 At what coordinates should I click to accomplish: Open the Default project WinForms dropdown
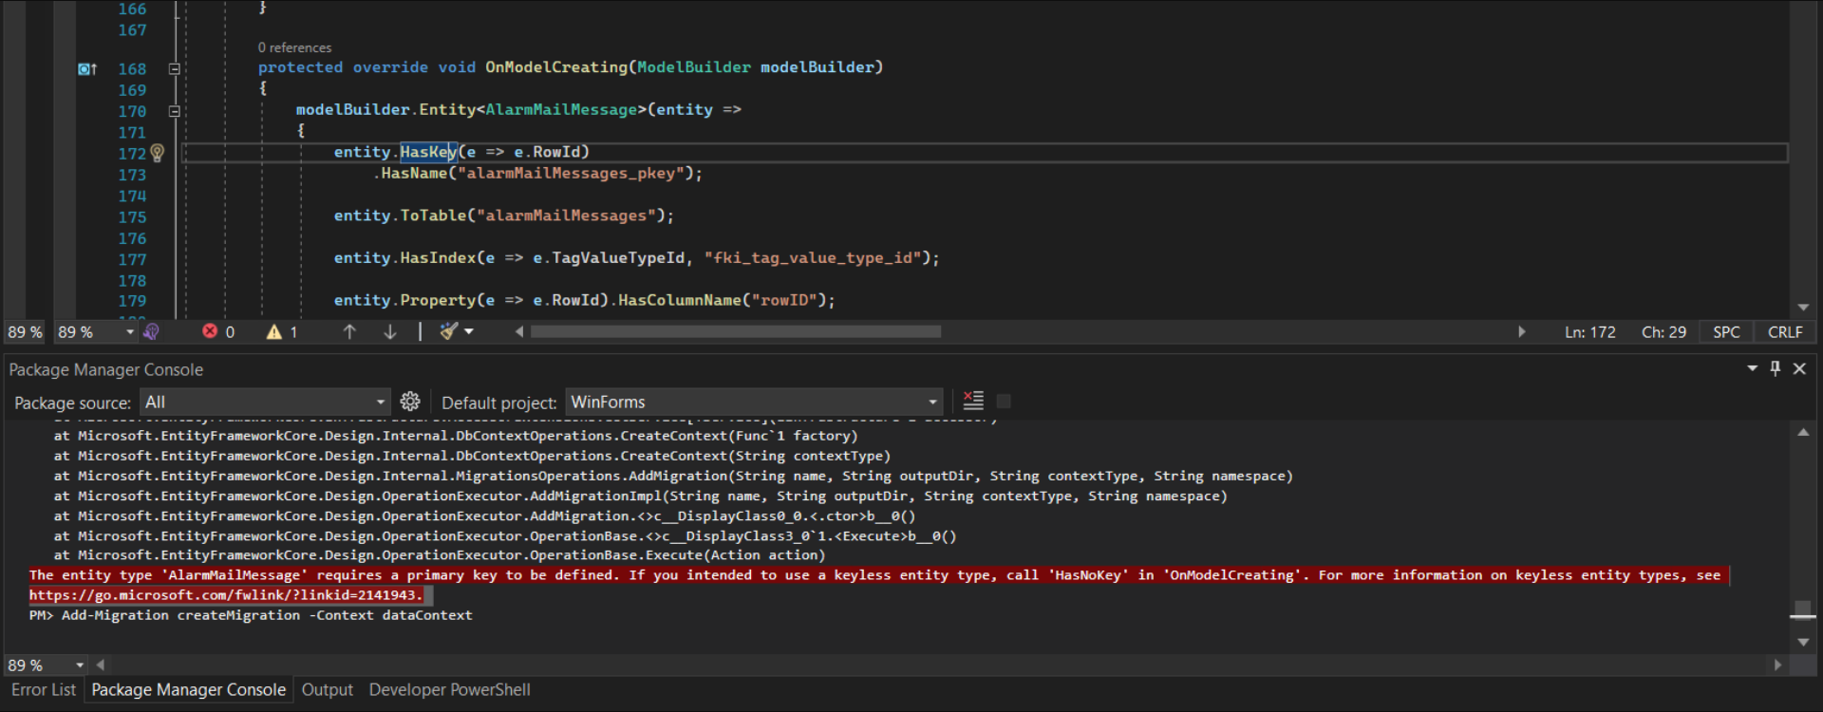tap(754, 403)
